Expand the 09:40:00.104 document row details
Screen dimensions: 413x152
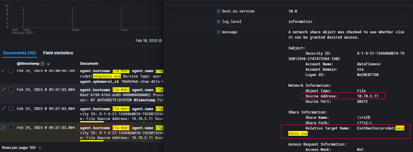click(4, 70)
